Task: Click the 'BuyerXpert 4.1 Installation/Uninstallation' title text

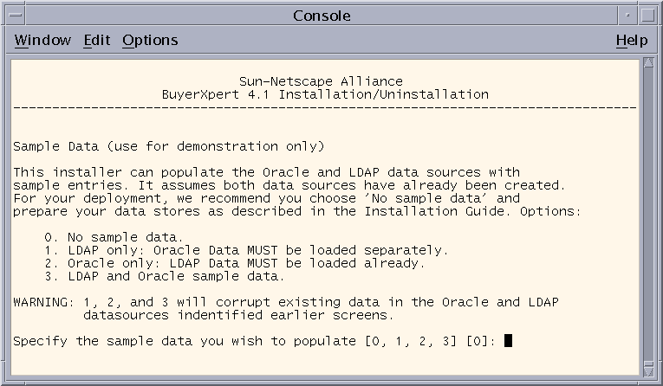Action: 325,94
